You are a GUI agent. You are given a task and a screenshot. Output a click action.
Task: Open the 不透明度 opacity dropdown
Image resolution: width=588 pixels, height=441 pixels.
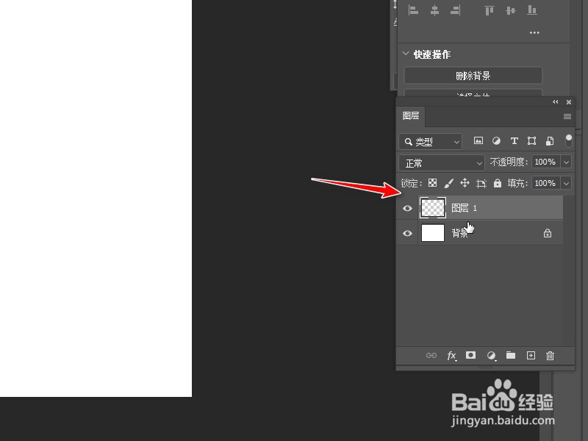pos(564,162)
